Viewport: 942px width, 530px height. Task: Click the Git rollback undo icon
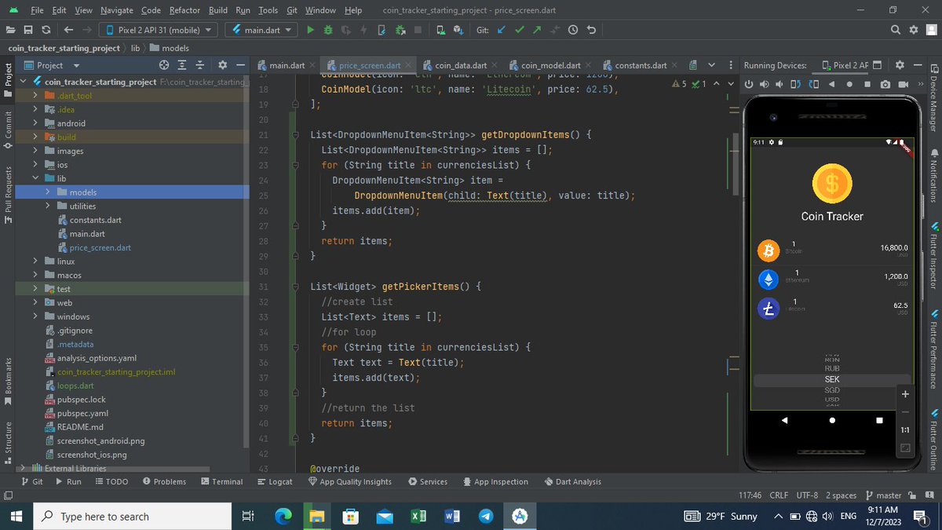pos(591,30)
